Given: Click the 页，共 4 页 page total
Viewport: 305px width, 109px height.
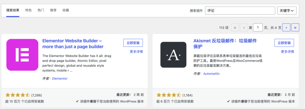Looking at the screenshot, I should [273, 28].
